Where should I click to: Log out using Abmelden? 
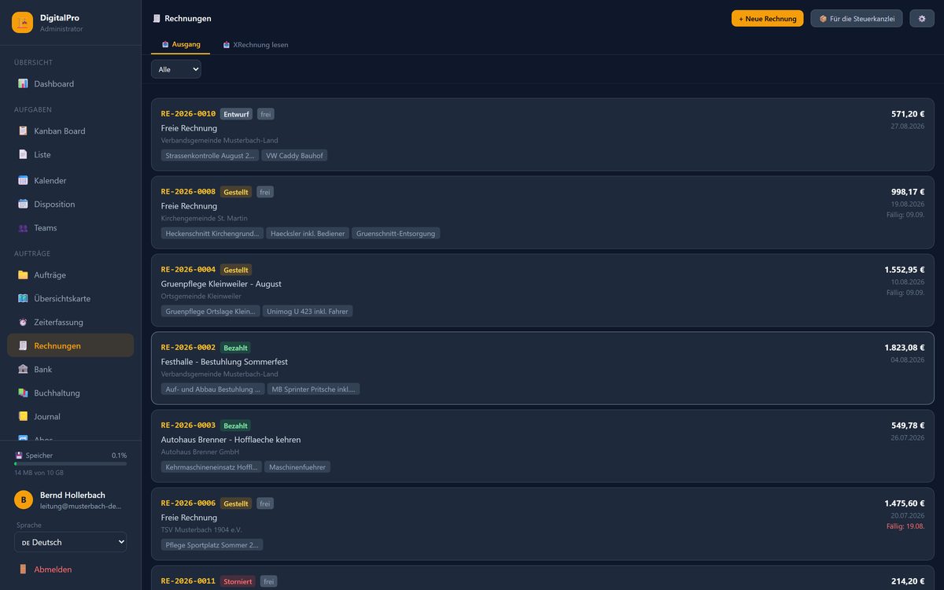point(71,570)
